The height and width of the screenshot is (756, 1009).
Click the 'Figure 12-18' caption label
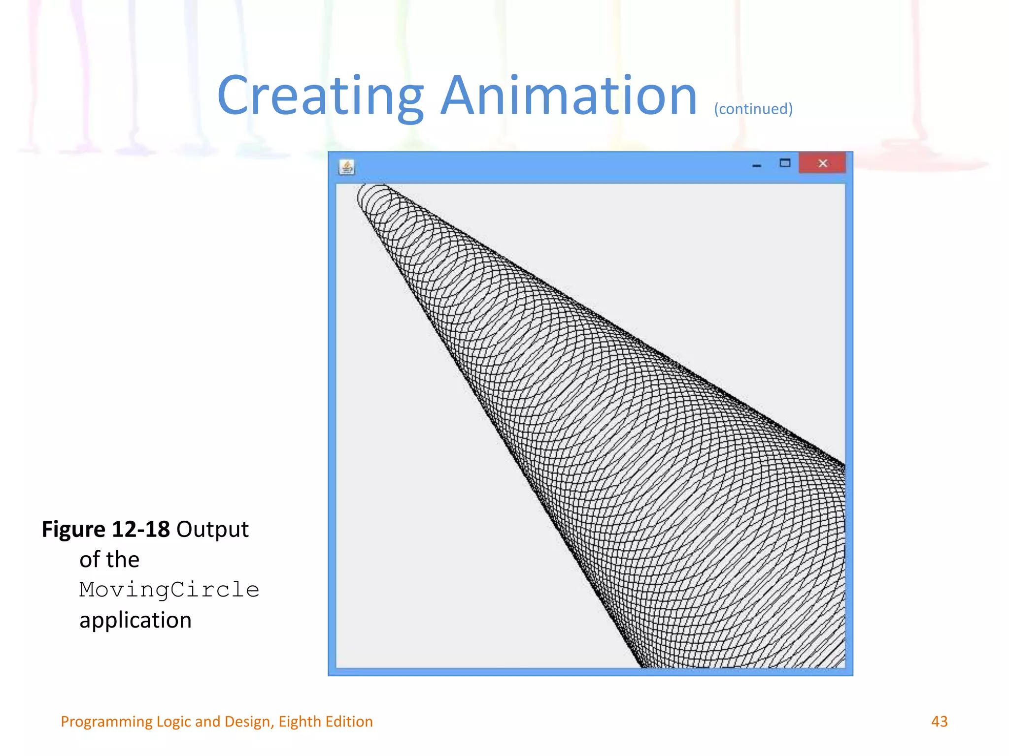tap(106, 530)
